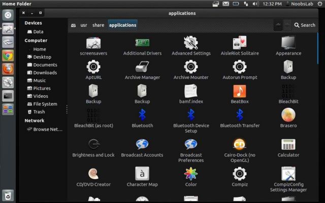
Task: Select Archive Mounter gear icon
Action: [x=191, y=66]
